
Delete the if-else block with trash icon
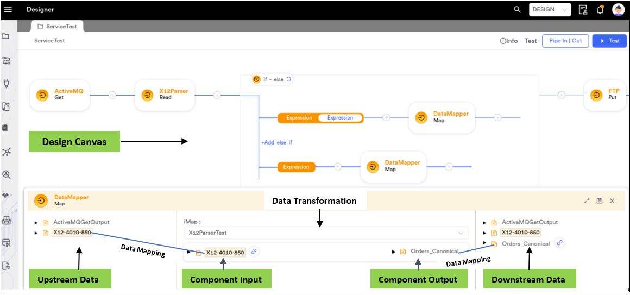pyautogui.click(x=289, y=79)
